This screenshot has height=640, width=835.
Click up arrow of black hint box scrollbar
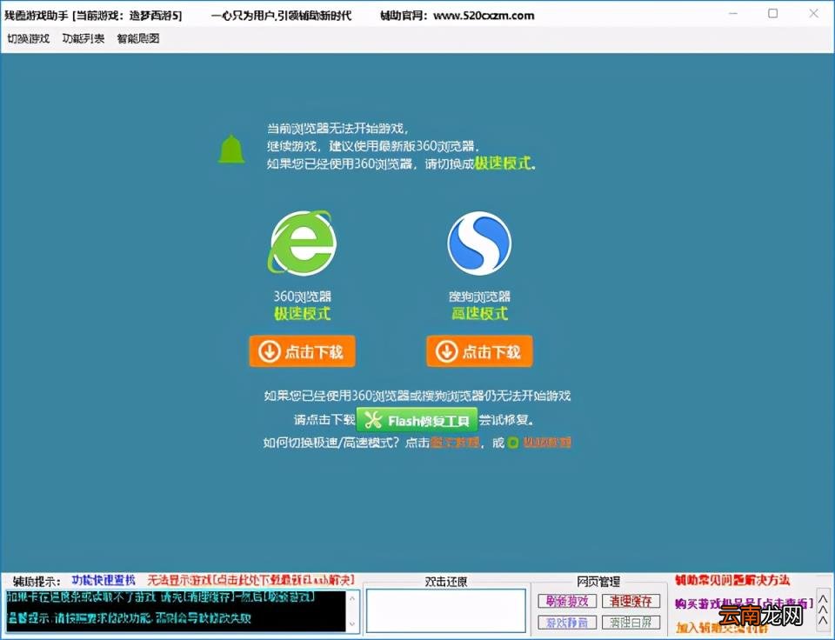coord(352,598)
